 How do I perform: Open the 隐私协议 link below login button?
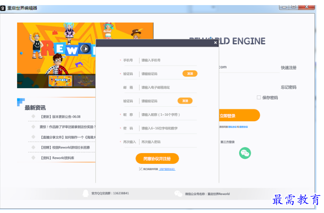[232, 127]
